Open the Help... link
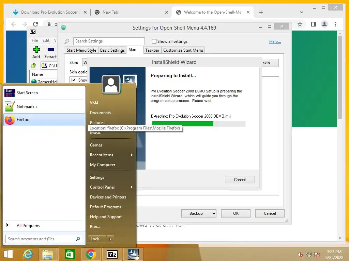 [x=275, y=41]
